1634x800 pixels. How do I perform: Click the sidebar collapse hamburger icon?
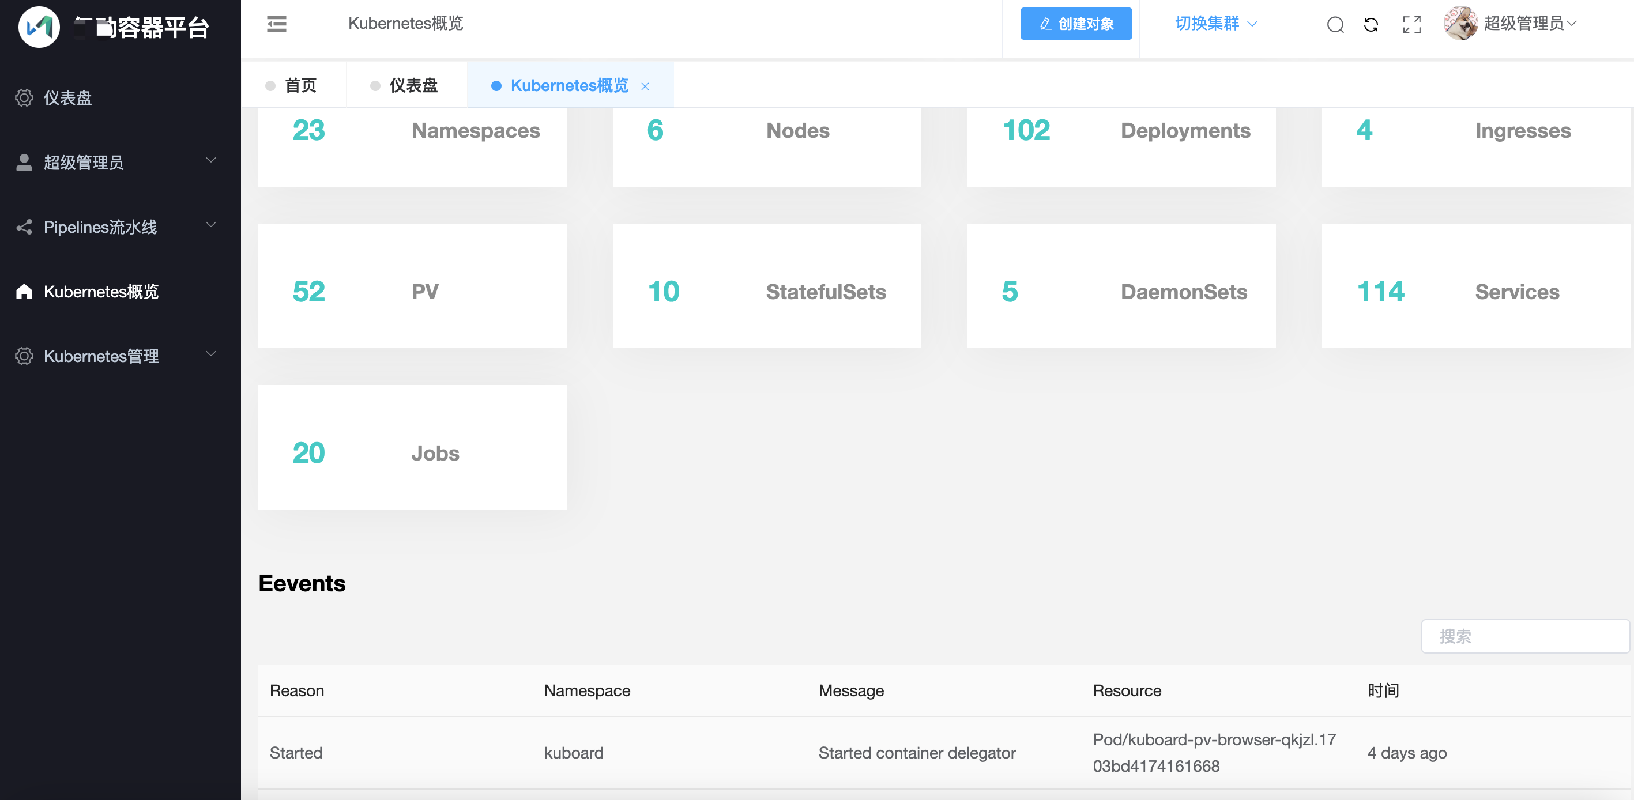[x=277, y=24]
